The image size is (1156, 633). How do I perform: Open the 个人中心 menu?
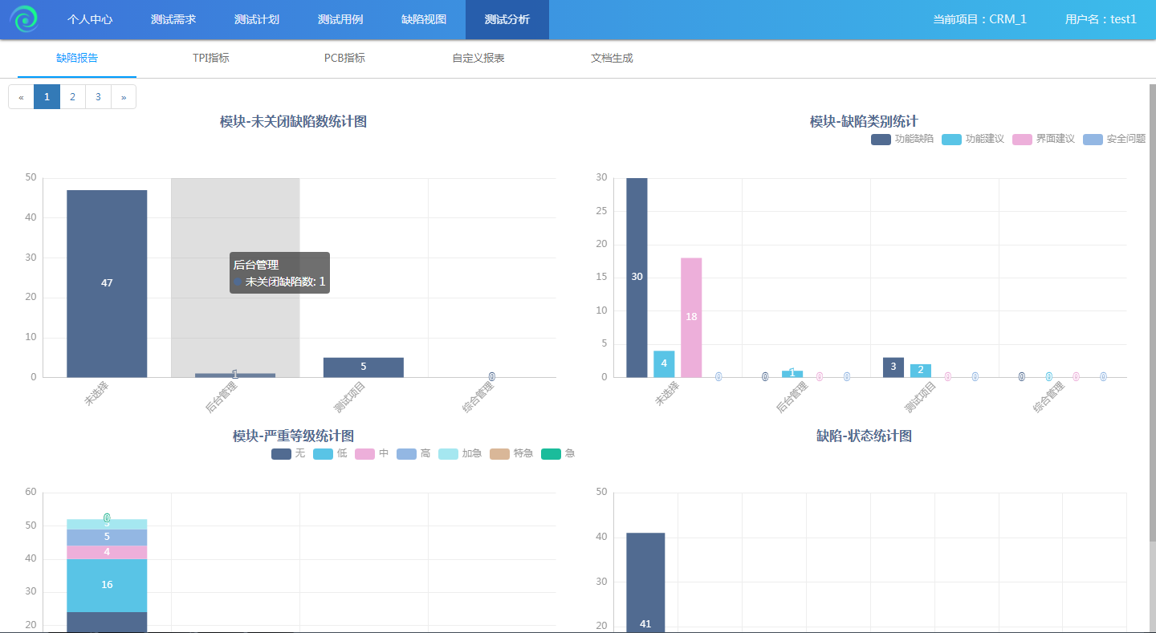pyautogui.click(x=90, y=19)
